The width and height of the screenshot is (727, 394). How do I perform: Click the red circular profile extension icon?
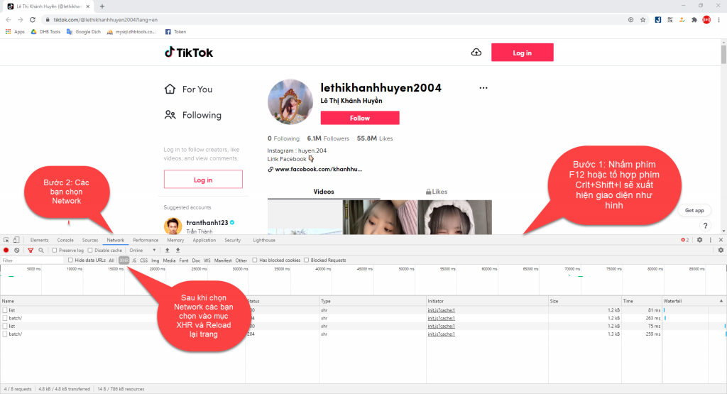pyautogui.click(x=706, y=20)
